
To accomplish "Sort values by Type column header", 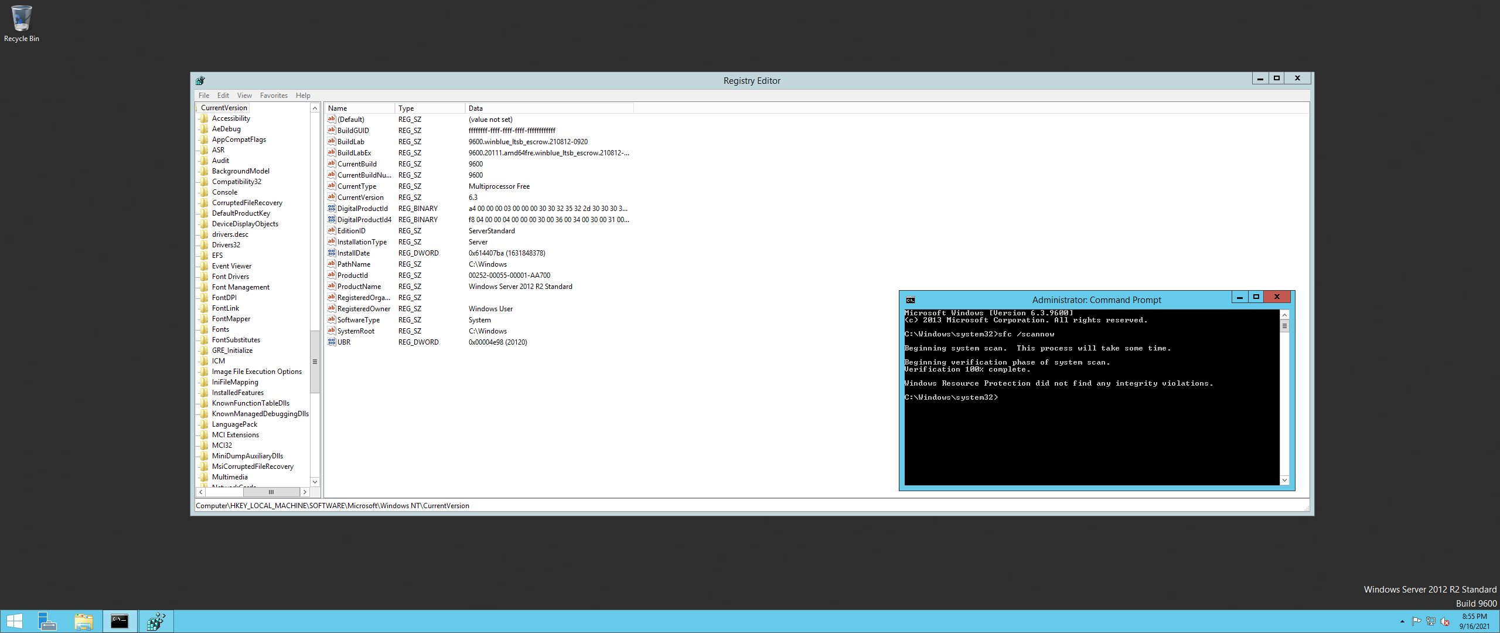I will [x=430, y=108].
